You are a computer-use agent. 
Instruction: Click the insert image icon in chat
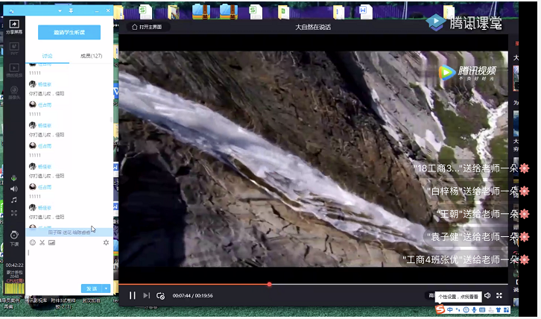click(x=51, y=242)
